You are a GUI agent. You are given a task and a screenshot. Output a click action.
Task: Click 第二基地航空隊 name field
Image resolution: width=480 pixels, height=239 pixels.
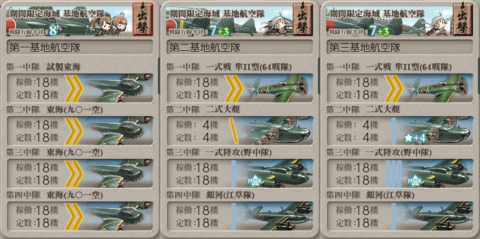240,47
